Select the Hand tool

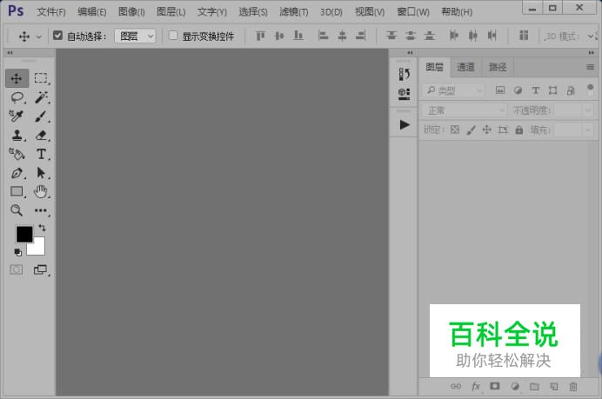41,191
